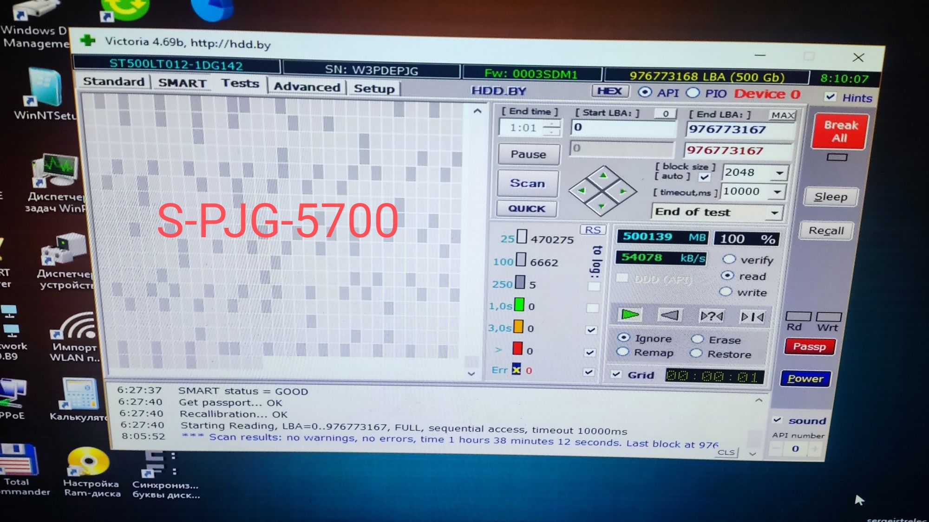The width and height of the screenshot is (929, 522).
Task: Click the green 1,0s block color box
Action: (x=519, y=305)
